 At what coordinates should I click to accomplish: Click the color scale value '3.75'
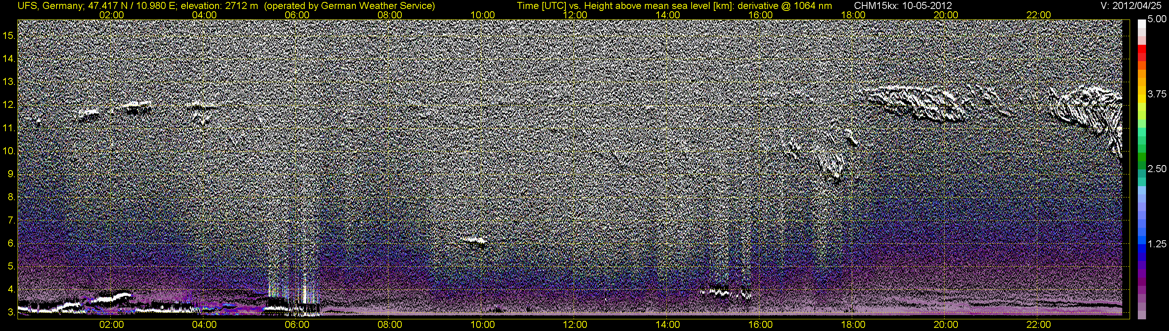click(1157, 94)
